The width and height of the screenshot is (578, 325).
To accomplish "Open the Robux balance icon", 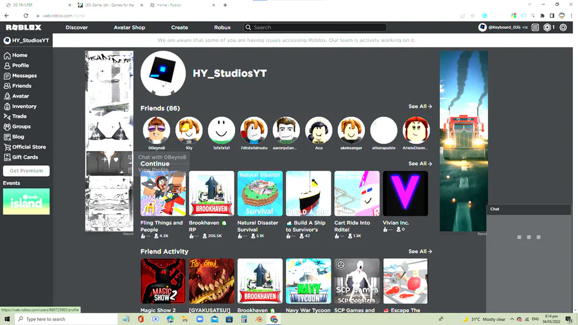I will click(x=547, y=27).
